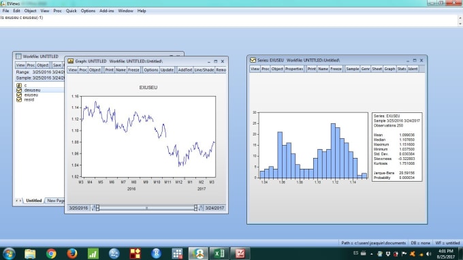Switch to the Untitled workfile page tab
This screenshot has width=463, height=260.
[33, 200]
